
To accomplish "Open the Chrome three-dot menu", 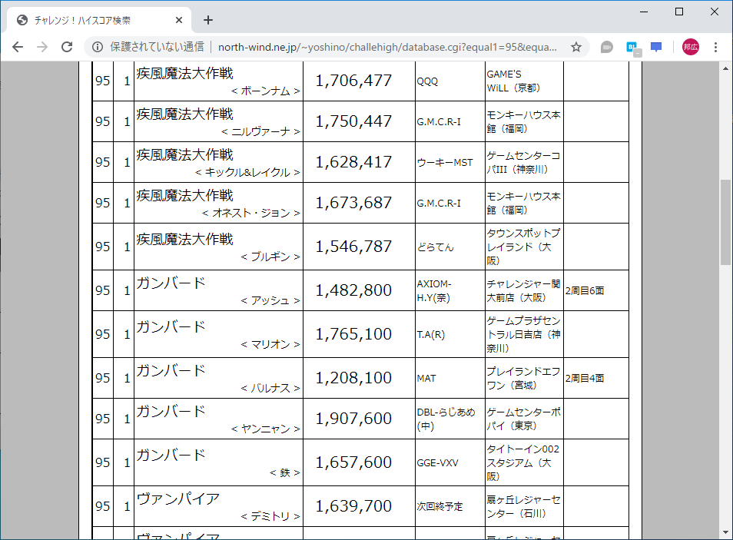I will (x=715, y=47).
